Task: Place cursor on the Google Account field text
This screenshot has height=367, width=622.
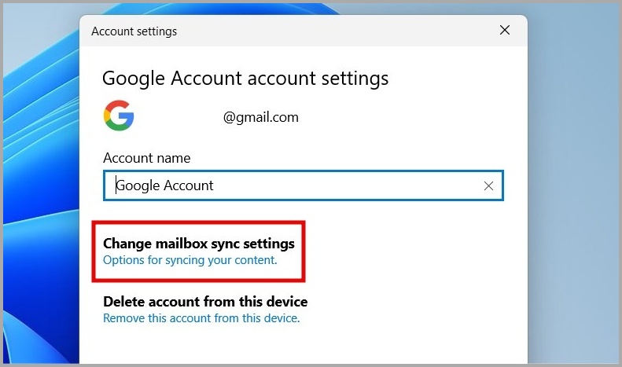Action: [165, 186]
